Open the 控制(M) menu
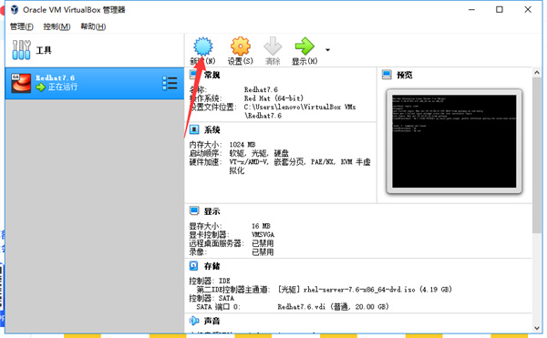The height and width of the screenshot is (338, 547). [57, 26]
